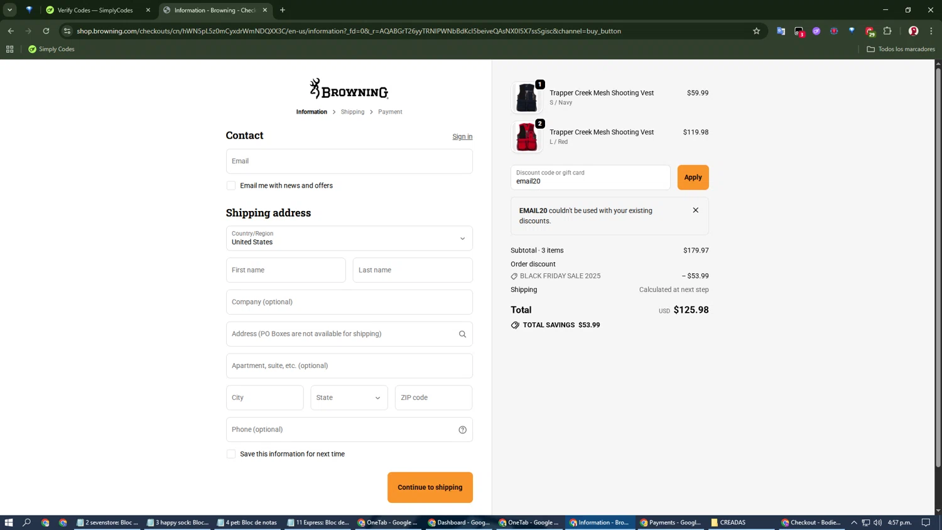Close the Information Browning Checkout tab

tap(265, 10)
